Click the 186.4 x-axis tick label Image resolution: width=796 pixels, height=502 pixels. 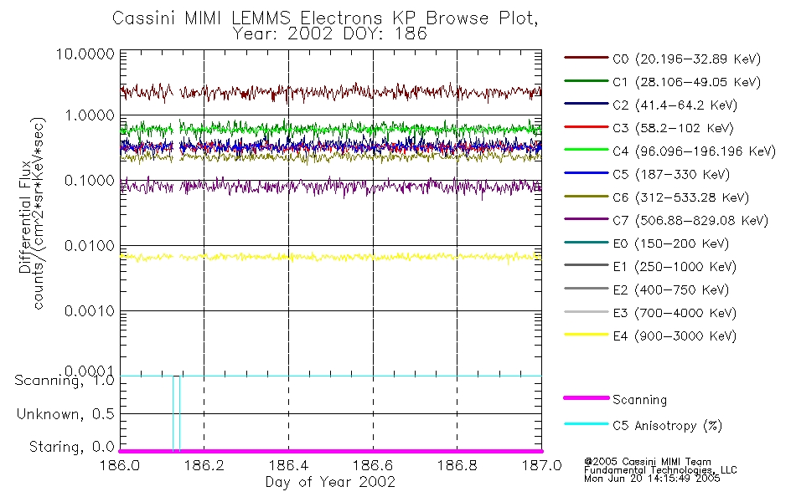click(288, 465)
